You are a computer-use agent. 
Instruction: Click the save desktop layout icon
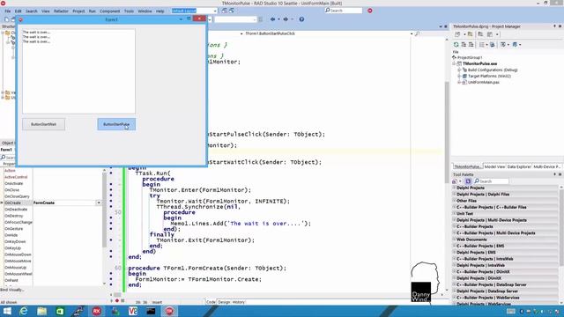(x=225, y=11)
